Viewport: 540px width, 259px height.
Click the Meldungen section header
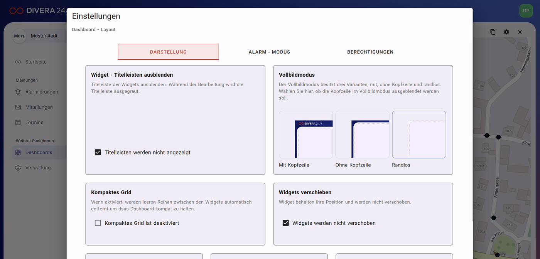click(27, 80)
